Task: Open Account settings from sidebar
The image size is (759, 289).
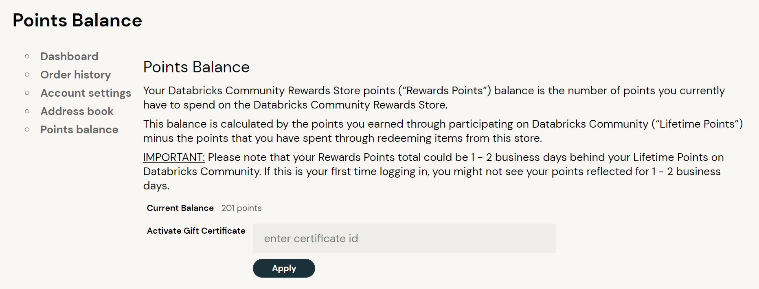Action: [86, 93]
